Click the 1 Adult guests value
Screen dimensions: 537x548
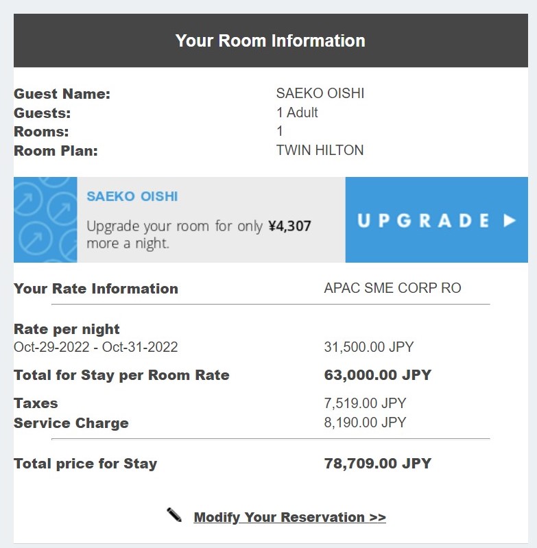[x=297, y=112]
